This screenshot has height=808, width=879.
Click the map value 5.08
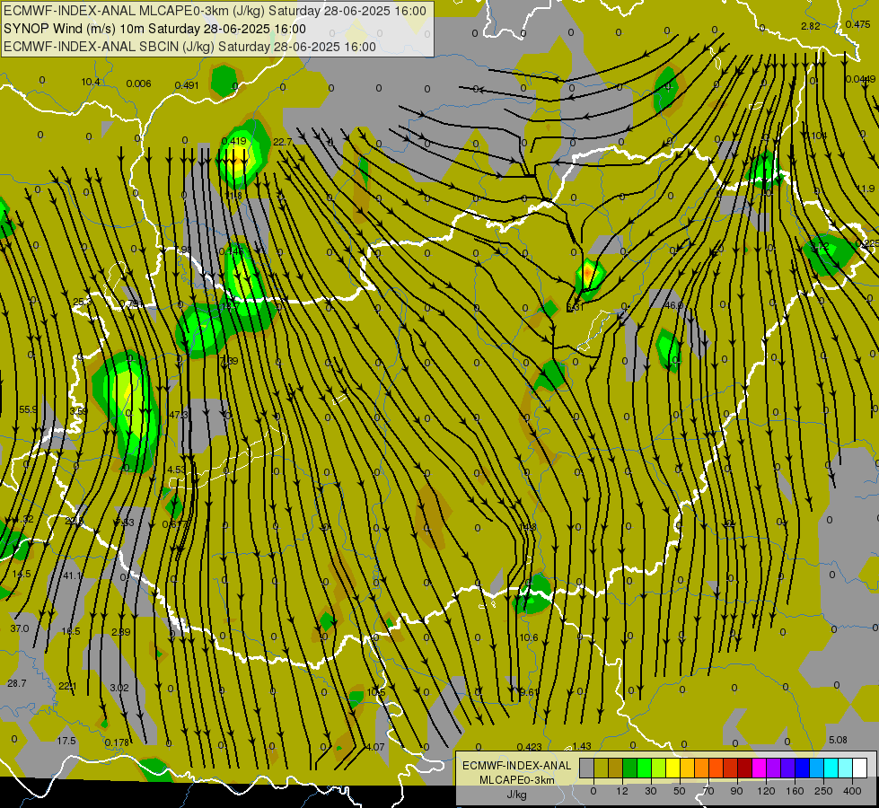838,740
